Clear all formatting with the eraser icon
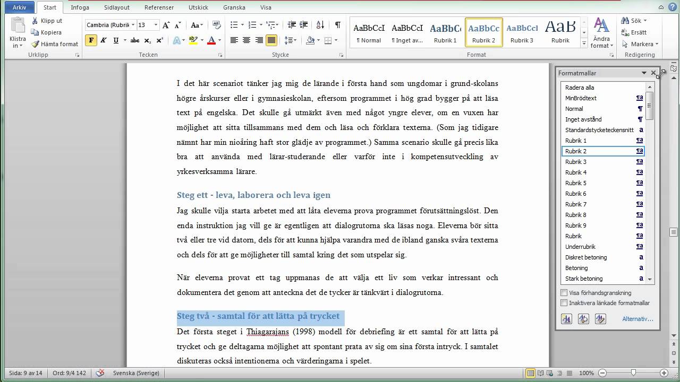 tap(216, 25)
